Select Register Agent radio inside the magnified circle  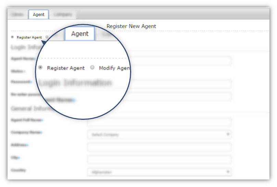(40, 67)
